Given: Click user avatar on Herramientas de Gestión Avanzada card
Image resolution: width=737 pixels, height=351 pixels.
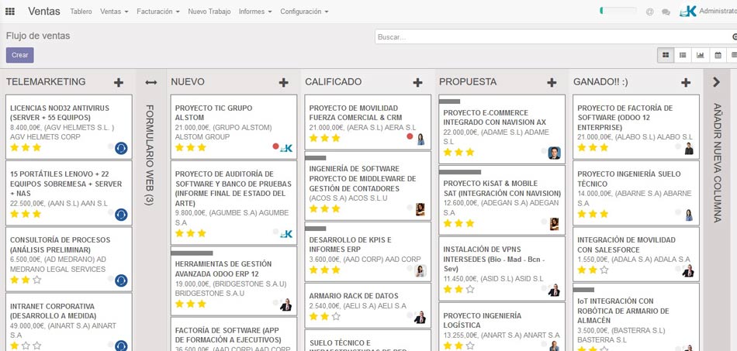Looking at the screenshot, I should (x=285, y=305).
